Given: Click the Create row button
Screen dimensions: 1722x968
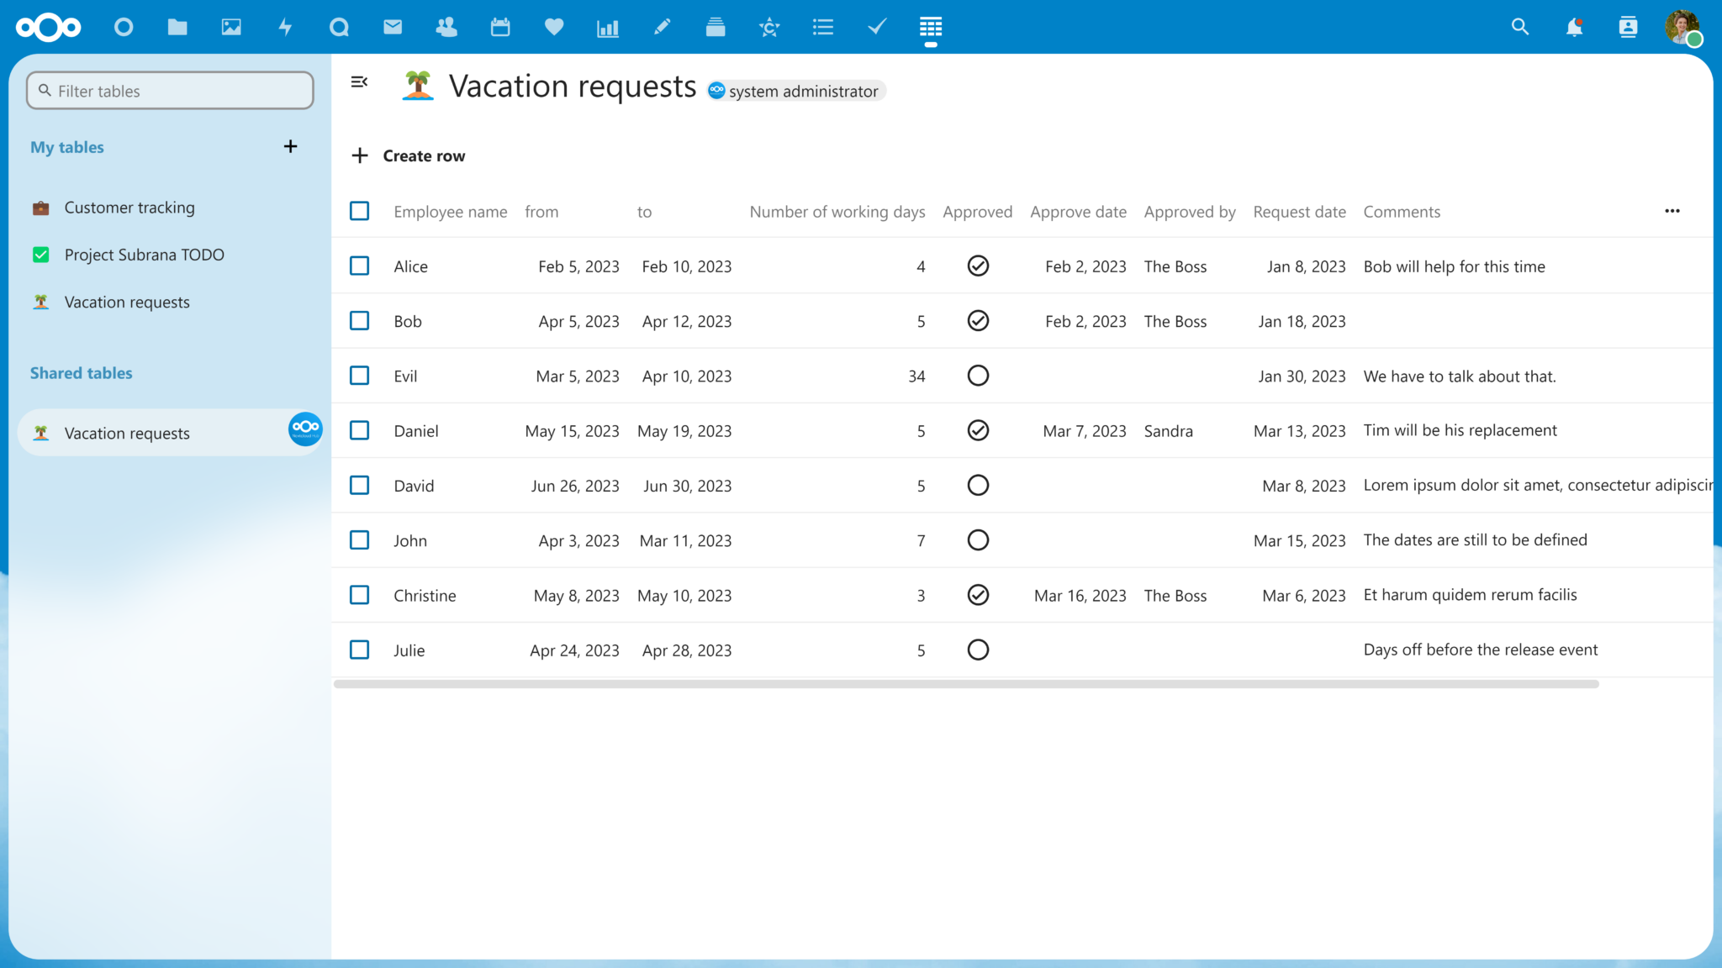Looking at the screenshot, I should coord(409,155).
